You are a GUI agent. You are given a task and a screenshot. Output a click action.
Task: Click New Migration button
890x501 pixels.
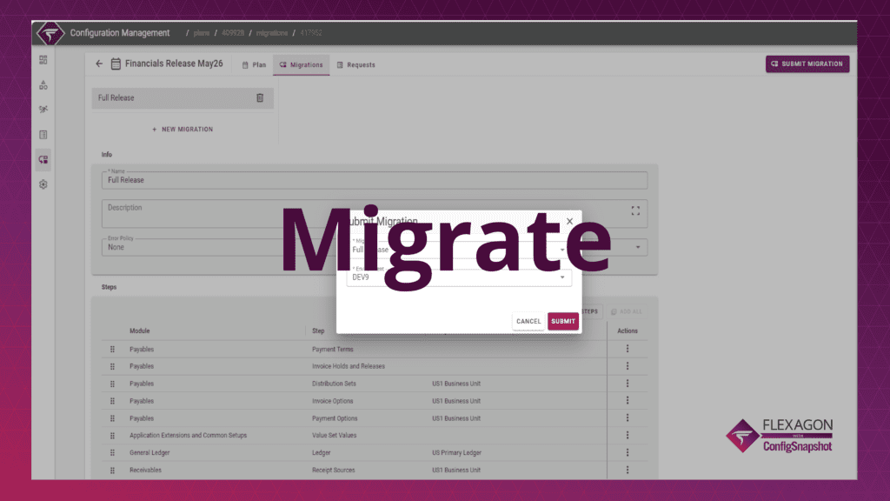point(183,130)
